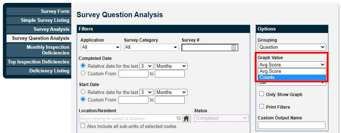Open the Application dropdown
The height and width of the screenshot is (133, 341).
(x=101, y=47)
